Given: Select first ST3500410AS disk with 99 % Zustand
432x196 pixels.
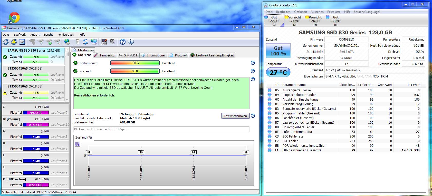Looking at the screenshot, I should coord(33,75).
